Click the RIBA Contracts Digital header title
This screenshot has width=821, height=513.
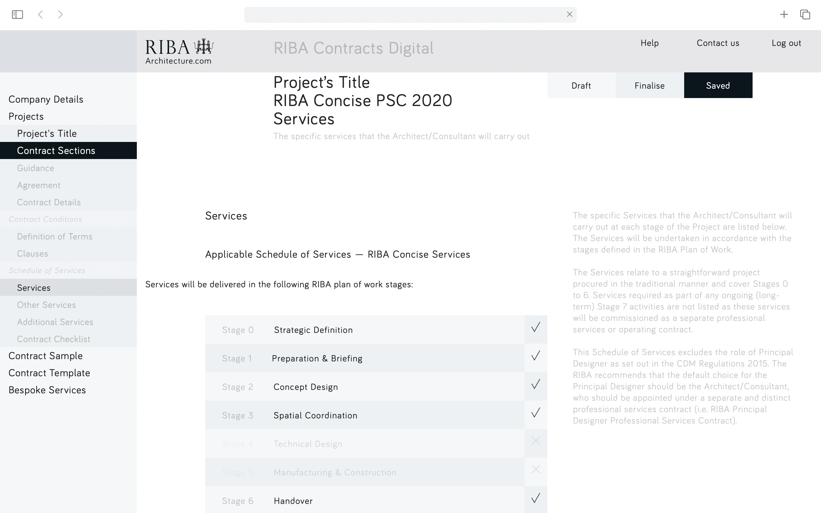coord(353,48)
